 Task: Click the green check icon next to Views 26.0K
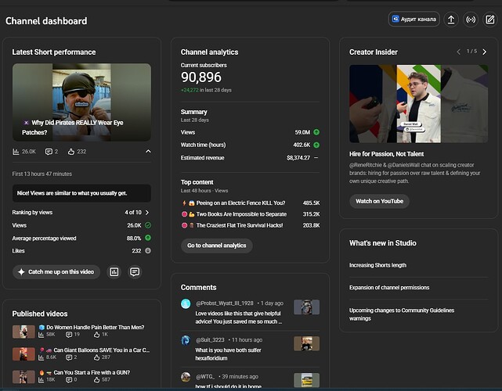(148, 225)
